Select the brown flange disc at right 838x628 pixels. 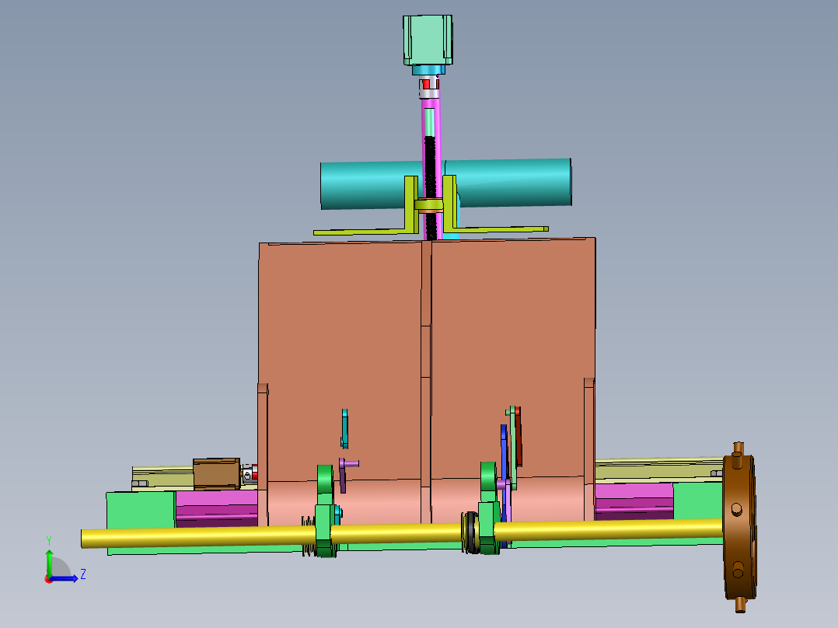[740, 526]
